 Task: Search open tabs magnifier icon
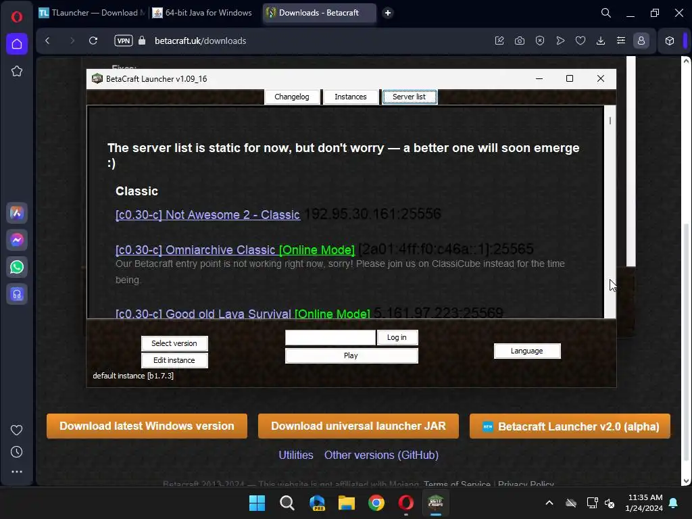click(x=606, y=13)
